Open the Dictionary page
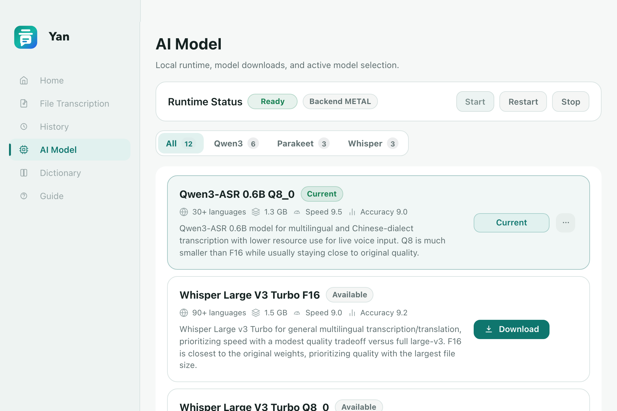 click(70, 173)
